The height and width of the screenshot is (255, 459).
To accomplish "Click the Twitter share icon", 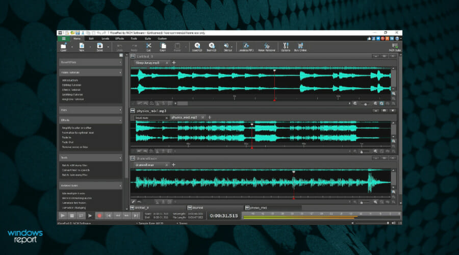I will 378,38.
